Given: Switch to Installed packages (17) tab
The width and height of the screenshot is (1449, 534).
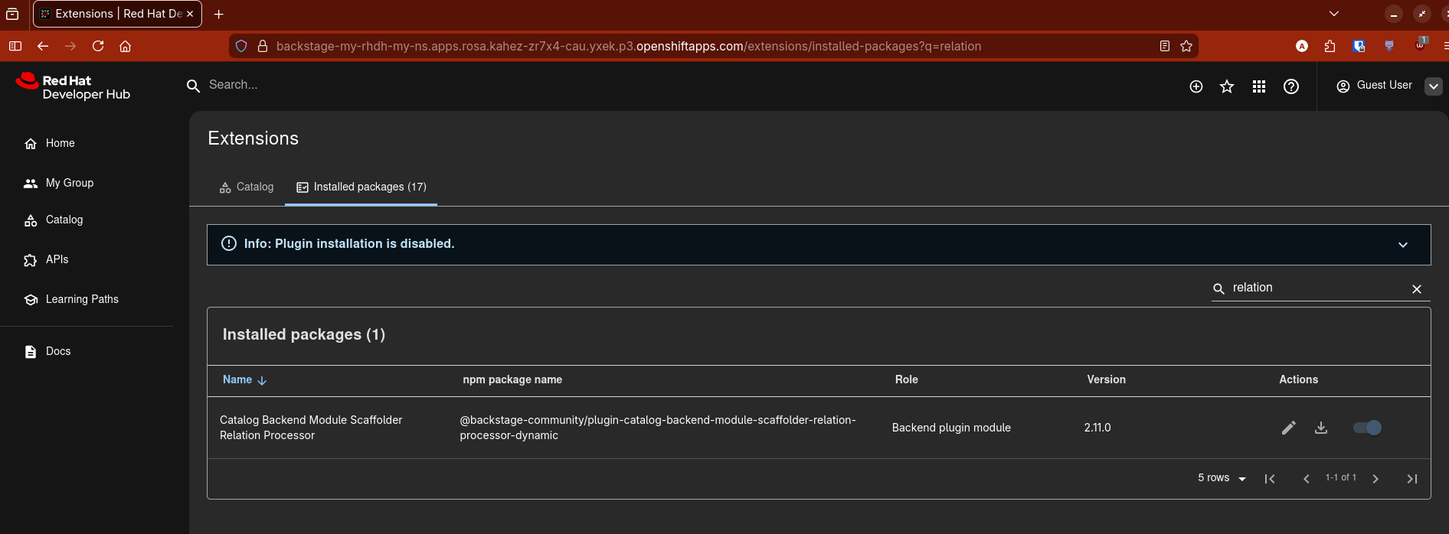Looking at the screenshot, I should (361, 187).
